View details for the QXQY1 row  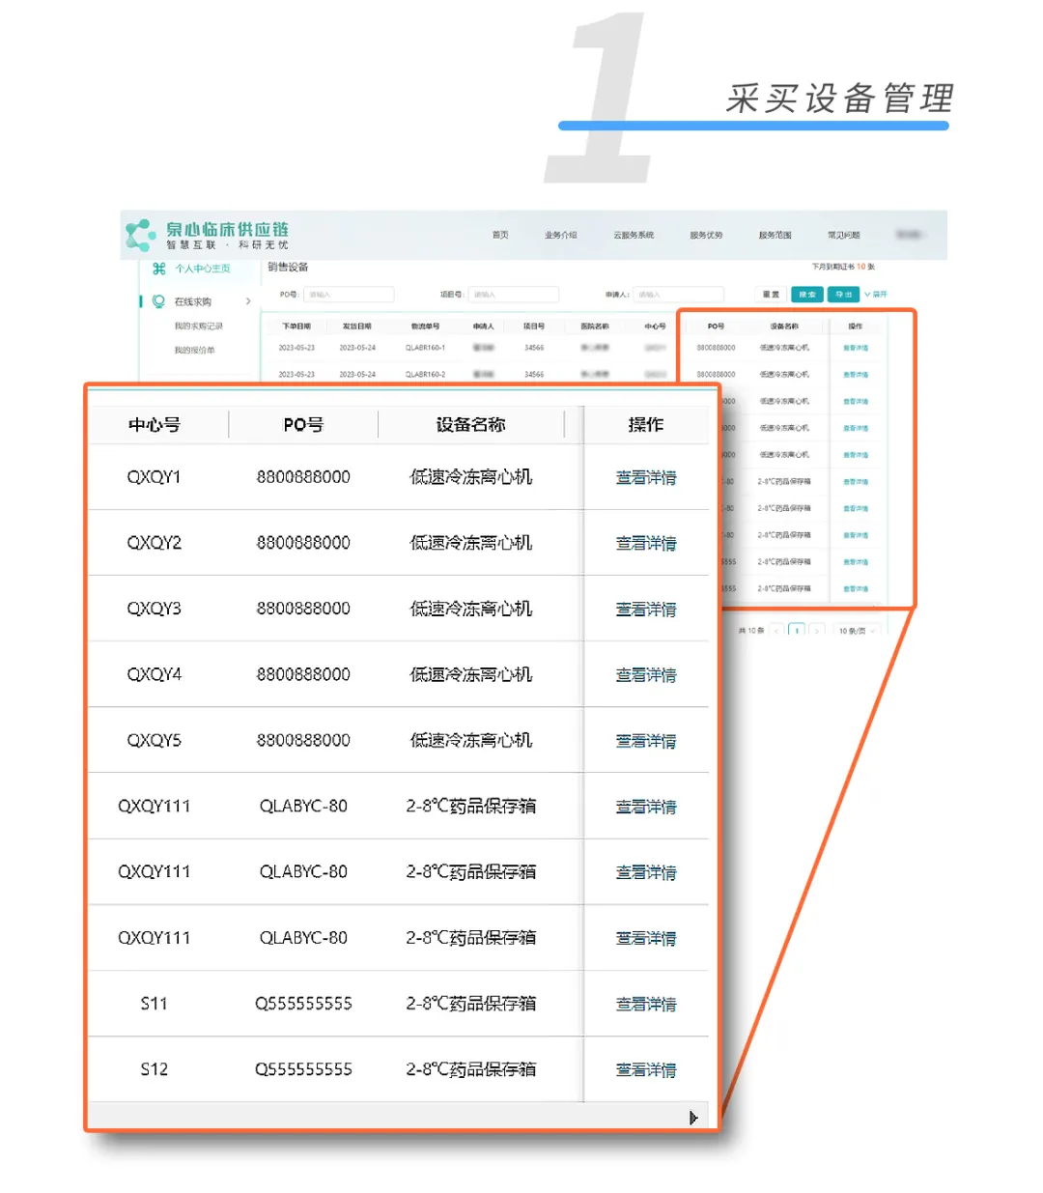[x=646, y=477]
